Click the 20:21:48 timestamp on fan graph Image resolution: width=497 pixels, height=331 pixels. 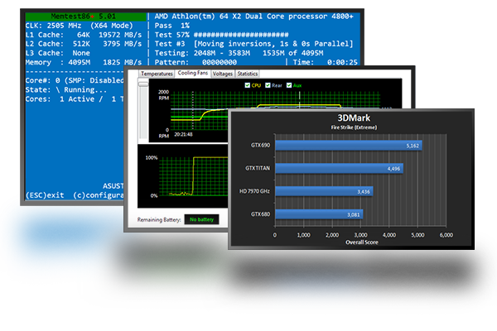[184, 134]
